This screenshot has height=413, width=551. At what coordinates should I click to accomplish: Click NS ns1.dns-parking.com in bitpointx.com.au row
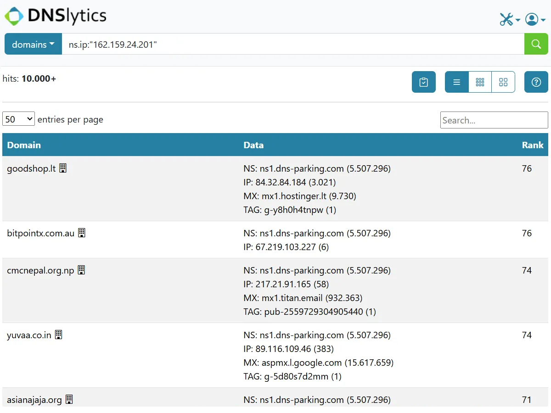pos(317,233)
